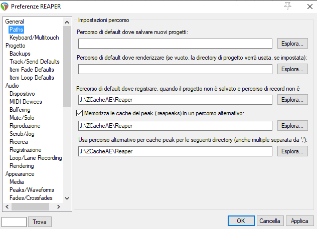Open Fades/Crossfades preferences
This screenshot has width=317, height=229.
click(31, 198)
